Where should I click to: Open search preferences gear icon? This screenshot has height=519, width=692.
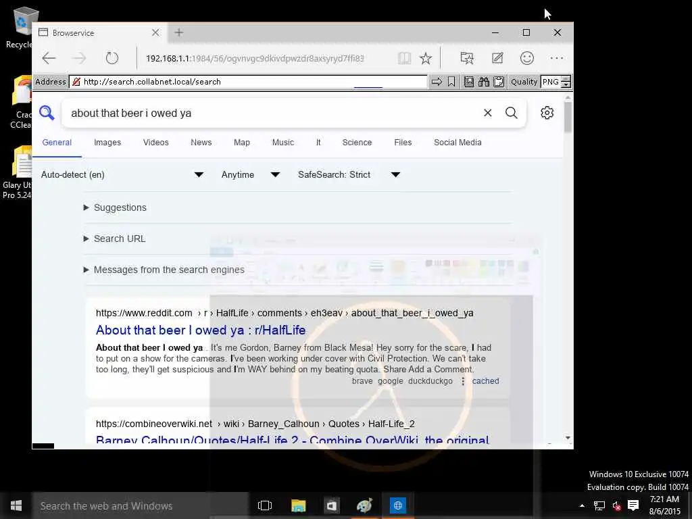547,113
